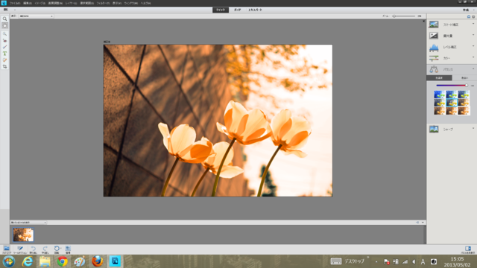Open Smart Fix adjustment icon
The image size is (477, 268).
coord(434,25)
